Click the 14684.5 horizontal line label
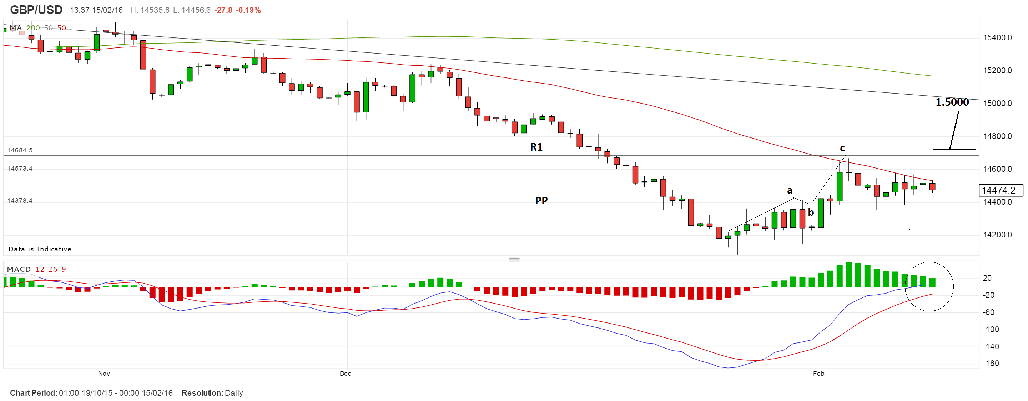 point(20,150)
